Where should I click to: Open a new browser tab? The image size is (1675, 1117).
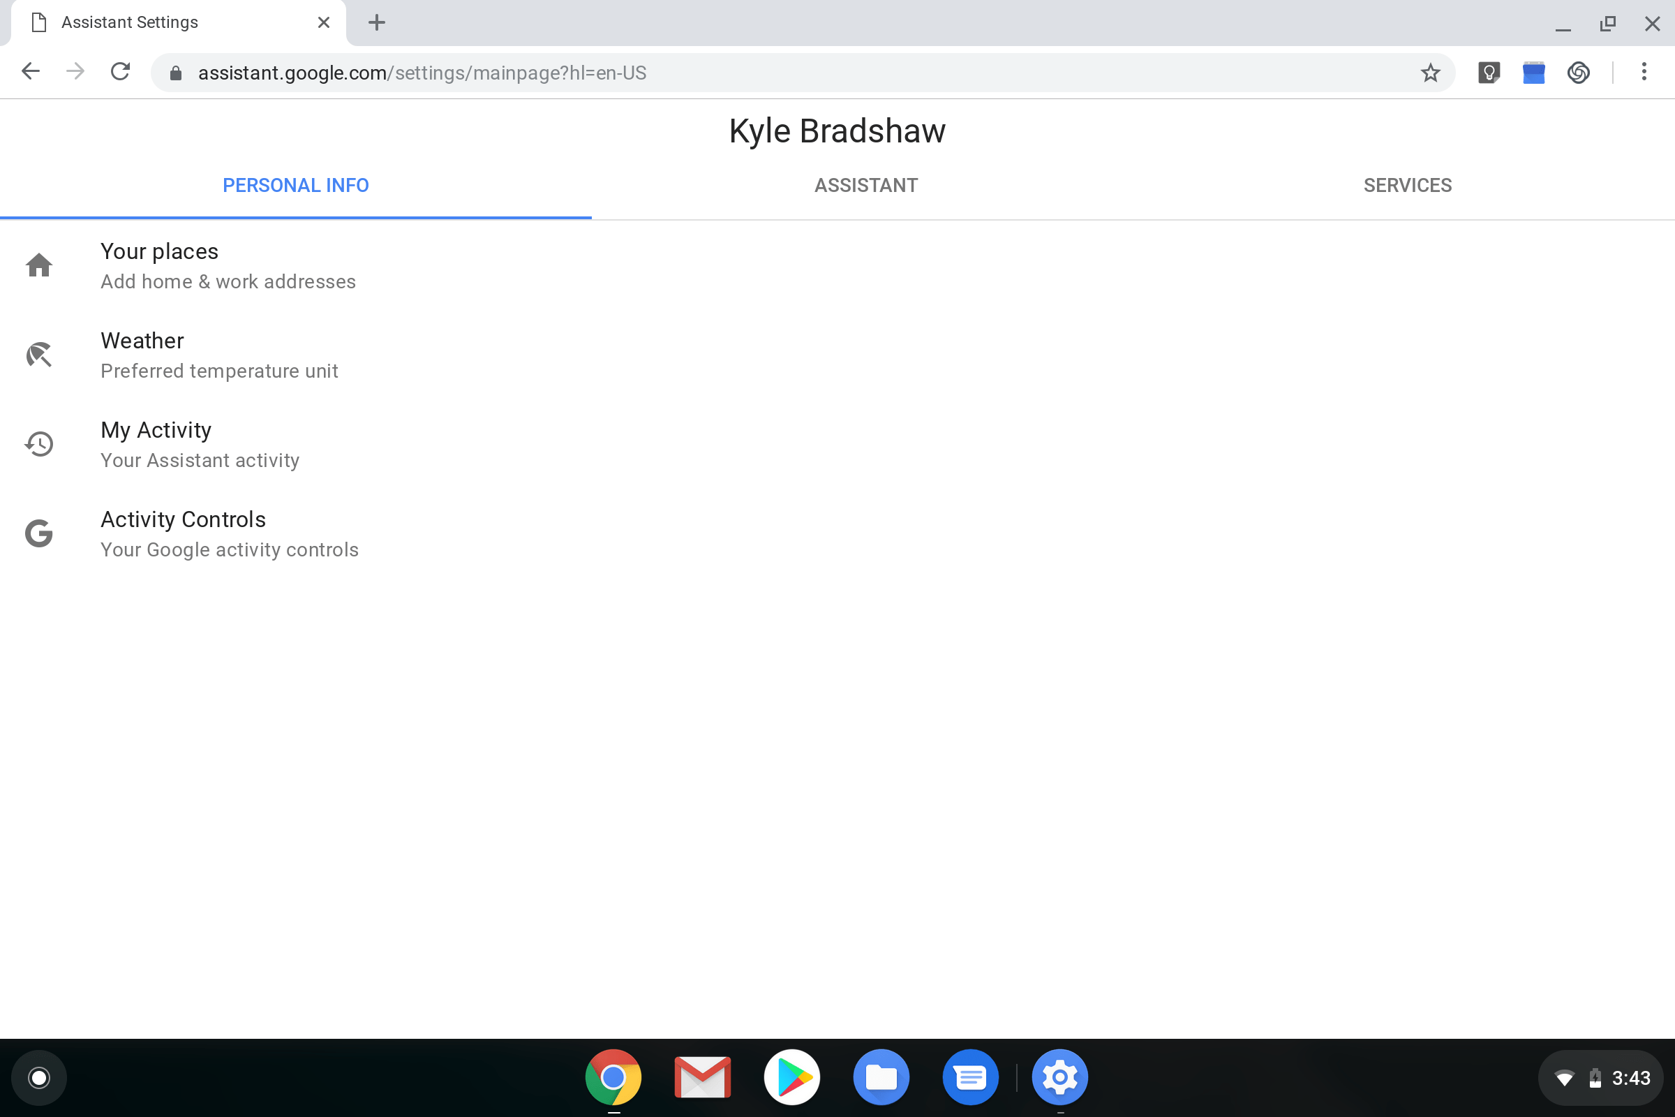pos(377,22)
